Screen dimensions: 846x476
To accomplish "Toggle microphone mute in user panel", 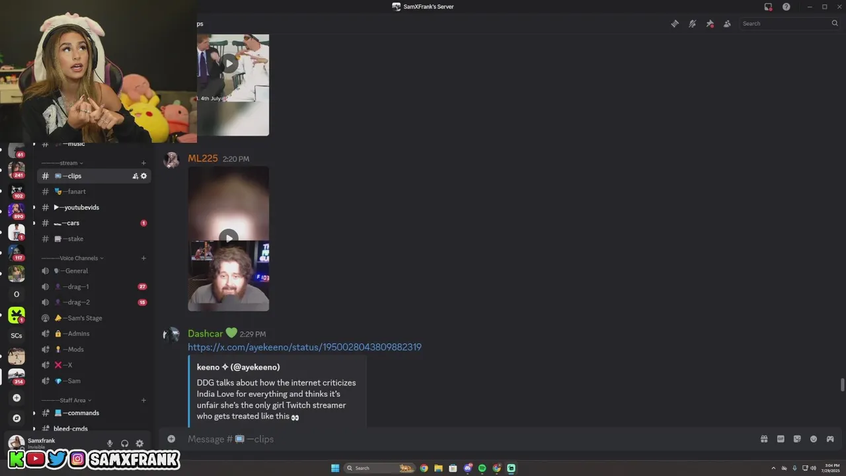I will coord(110,444).
